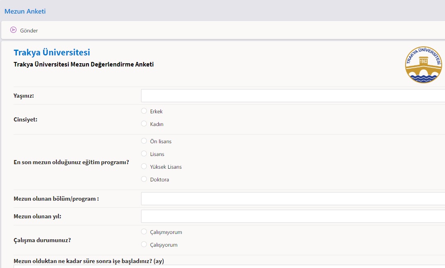Select the Ön lisans radio option
The image size is (445, 268).
point(144,141)
